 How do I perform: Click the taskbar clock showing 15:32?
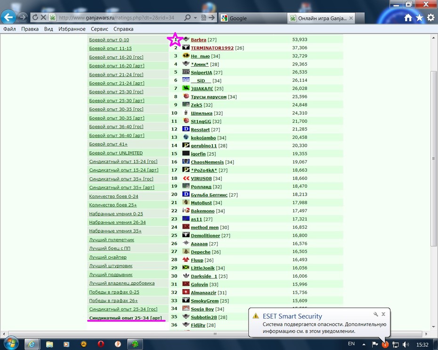422,345
